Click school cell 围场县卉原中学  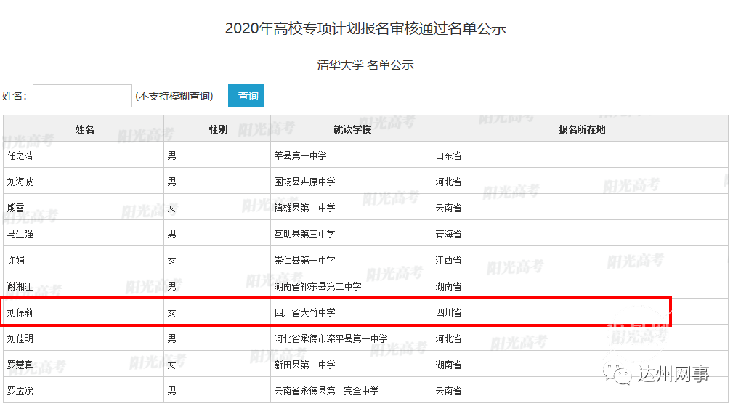[x=305, y=182]
